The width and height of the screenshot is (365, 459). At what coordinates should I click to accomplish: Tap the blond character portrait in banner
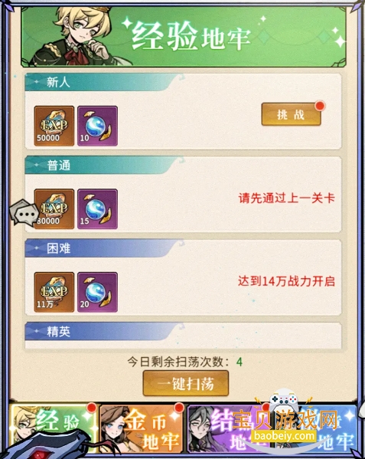tap(77, 36)
